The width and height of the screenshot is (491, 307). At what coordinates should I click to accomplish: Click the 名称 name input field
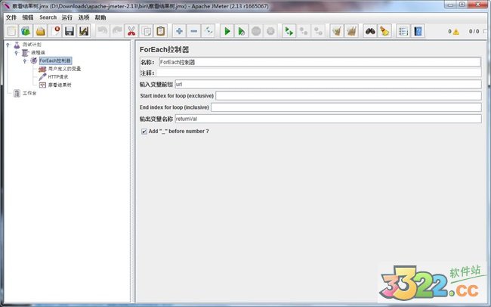[x=320, y=62]
